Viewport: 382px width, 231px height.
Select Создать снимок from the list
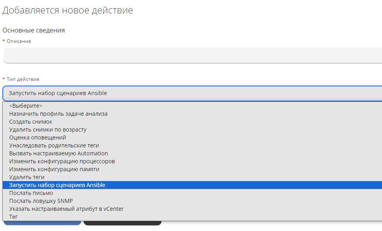coord(31,122)
